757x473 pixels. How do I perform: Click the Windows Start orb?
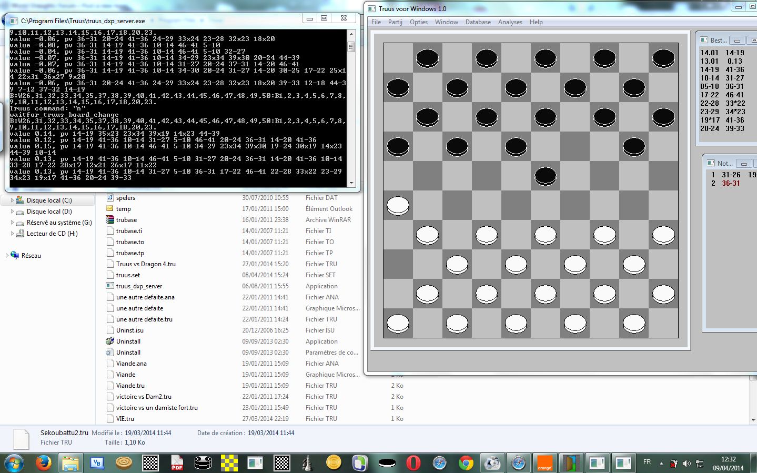(x=14, y=463)
